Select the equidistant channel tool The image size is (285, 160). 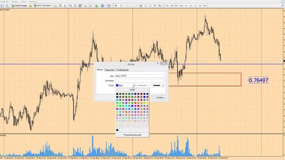[141, 6]
